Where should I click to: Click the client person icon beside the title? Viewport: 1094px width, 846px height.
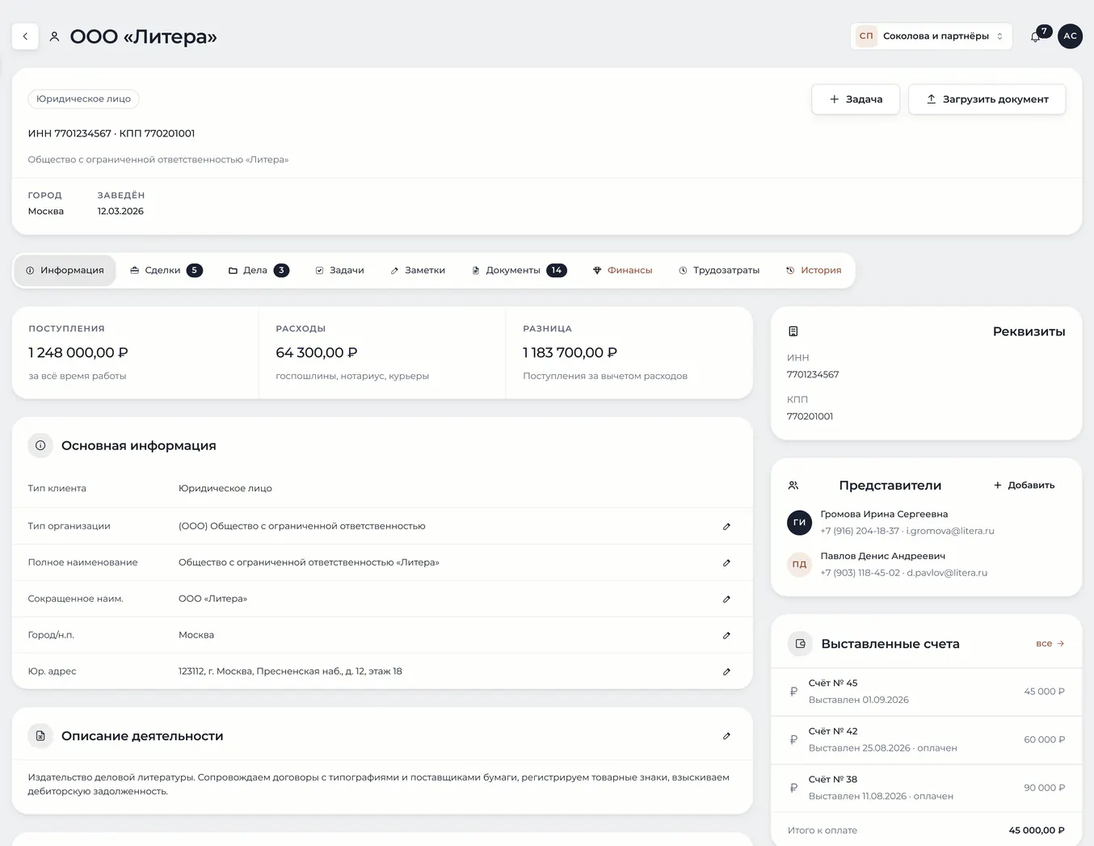tap(54, 36)
